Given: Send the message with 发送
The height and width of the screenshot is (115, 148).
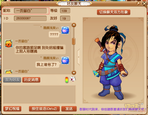Looking at the screenshot, I should 69,109.
